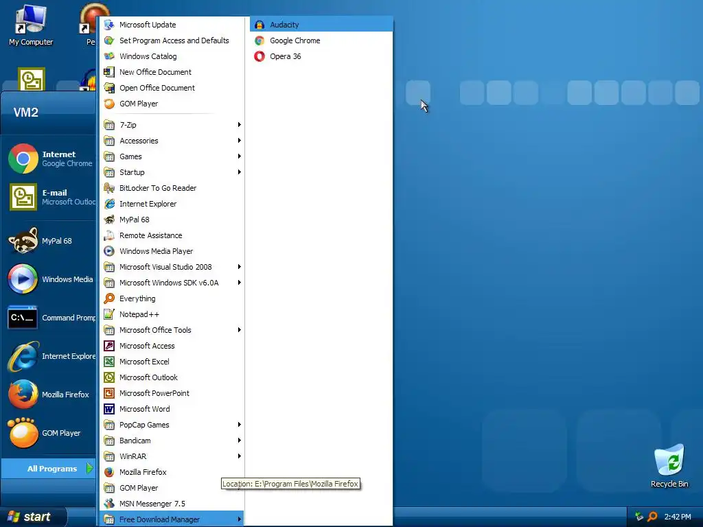Expand Microsoft Windows SDK v6.0A submenu
Viewport: 703px width, 527px height.
[x=172, y=283]
